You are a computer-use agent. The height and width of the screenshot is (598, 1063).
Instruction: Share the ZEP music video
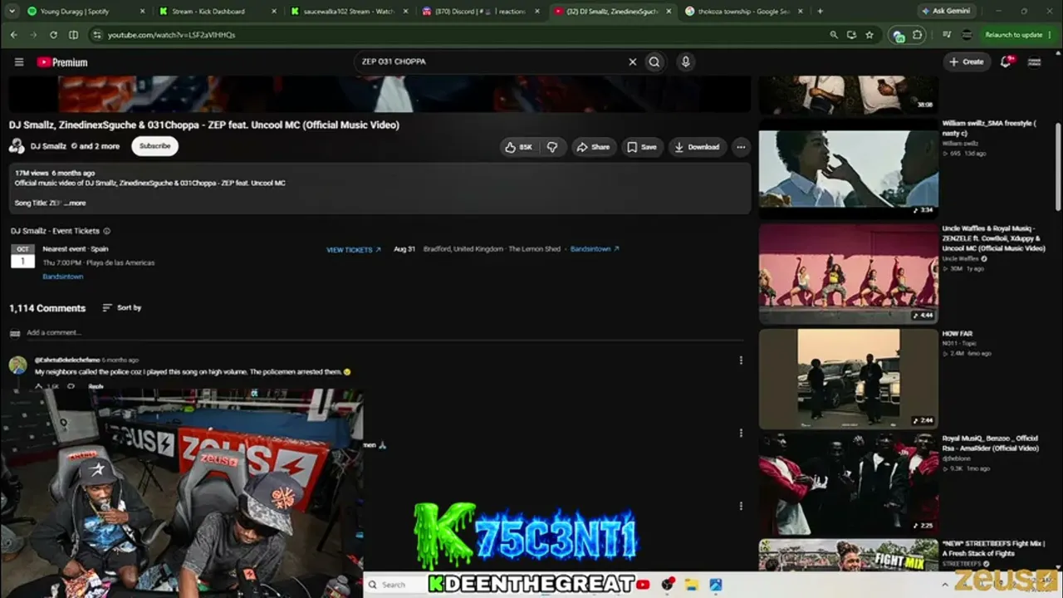pyautogui.click(x=593, y=147)
